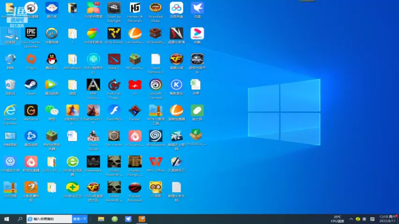Open File Explorer from the taskbar

click(x=101, y=219)
